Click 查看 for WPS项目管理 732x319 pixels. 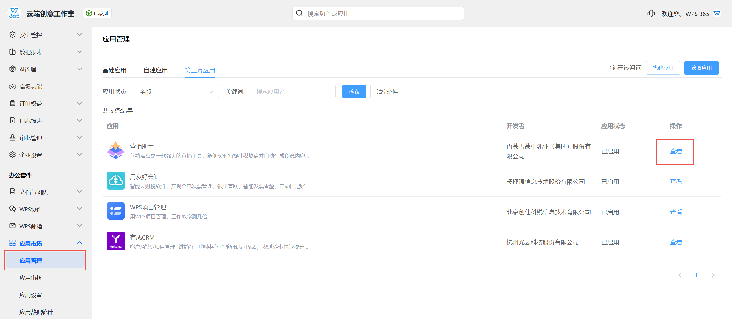click(676, 212)
